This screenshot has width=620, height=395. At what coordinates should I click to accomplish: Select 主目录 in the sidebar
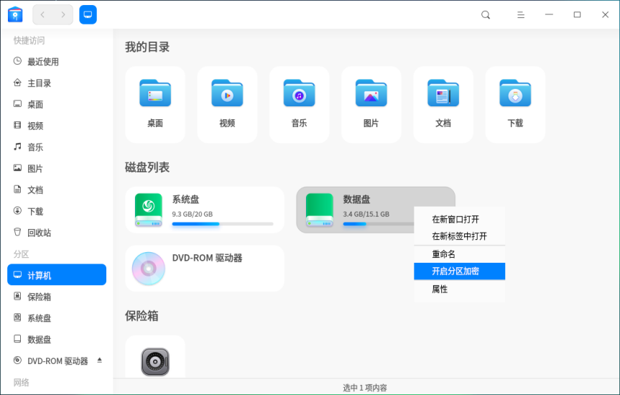[57, 83]
